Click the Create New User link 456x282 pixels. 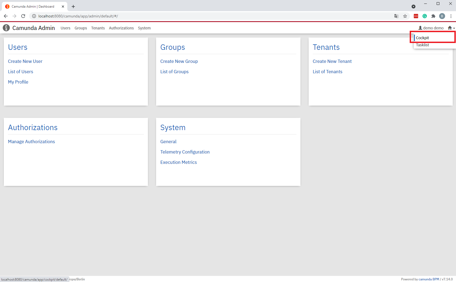click(25, 61)
